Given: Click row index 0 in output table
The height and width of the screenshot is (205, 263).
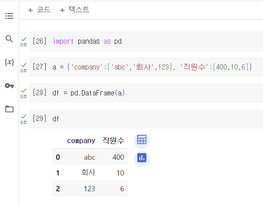Looking at the screenshot, I should click(58, 157).
